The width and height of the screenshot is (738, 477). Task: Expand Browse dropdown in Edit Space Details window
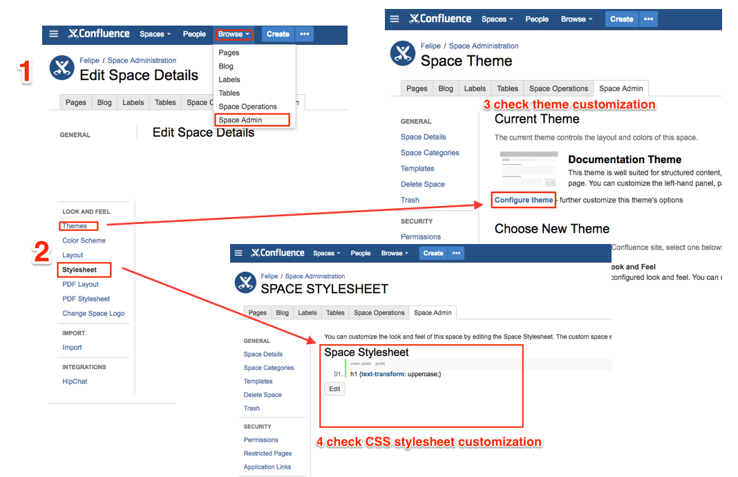tap(234, 34)
